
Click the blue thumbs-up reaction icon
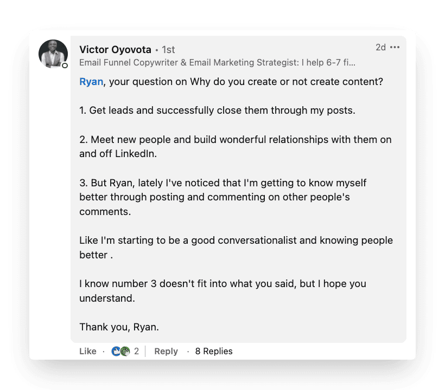(x=116, y=351)
